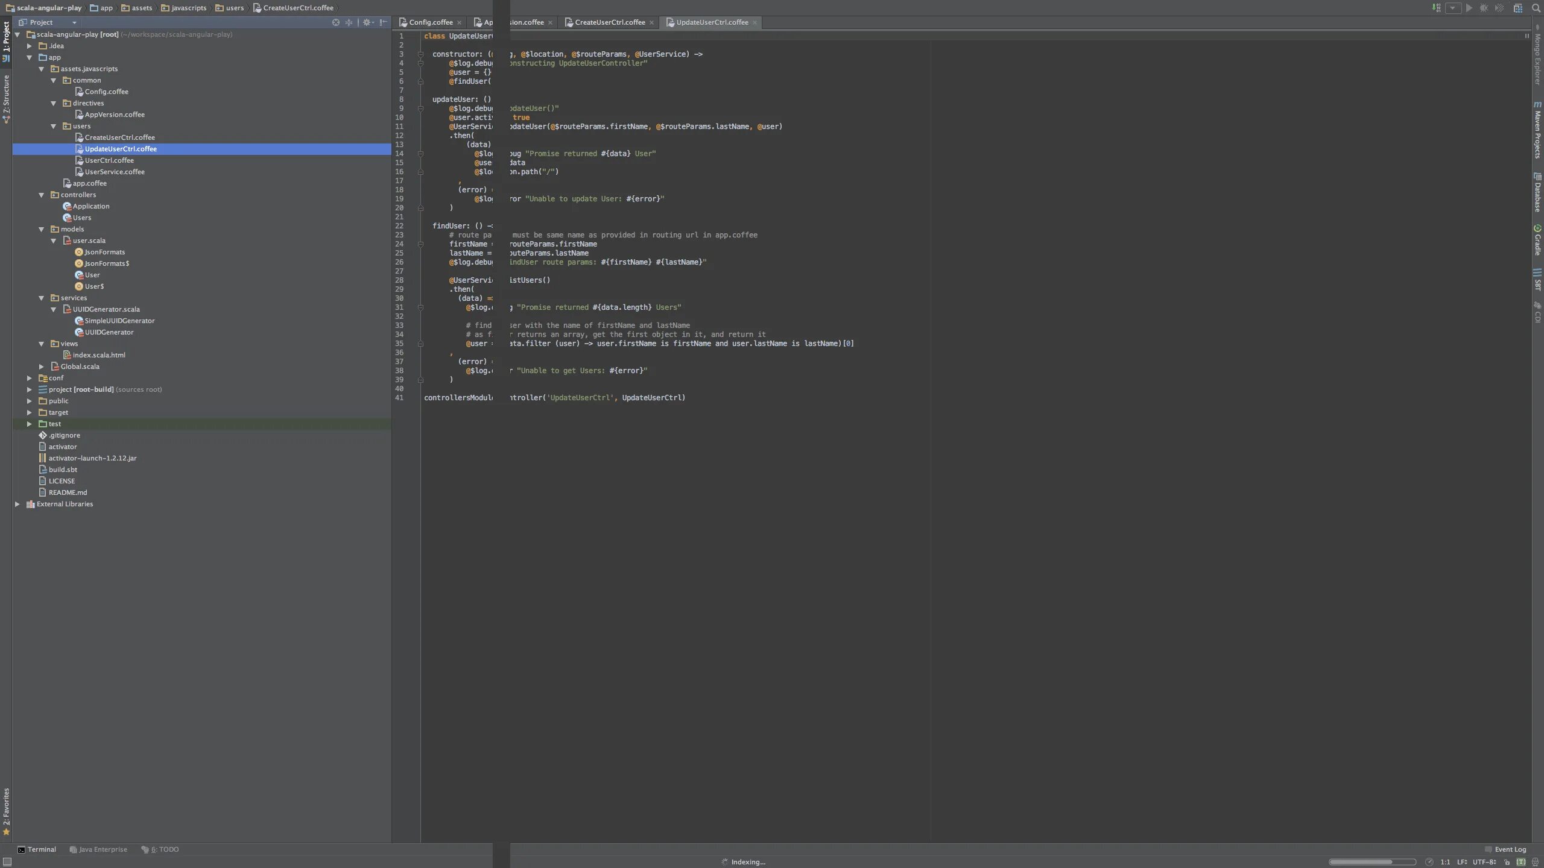
Task: Toggle the file read-only lock icon
Action: coord(1507,862)
